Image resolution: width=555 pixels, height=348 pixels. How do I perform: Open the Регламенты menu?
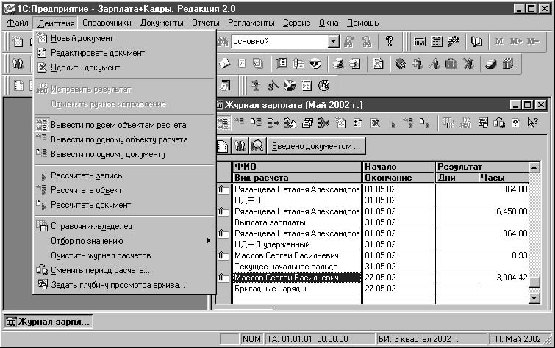pos(251,23)
